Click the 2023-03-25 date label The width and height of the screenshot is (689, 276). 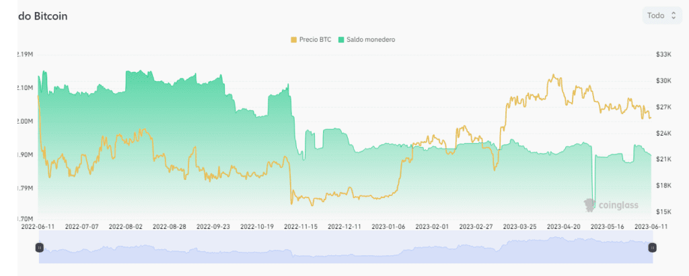coord(520,227)
